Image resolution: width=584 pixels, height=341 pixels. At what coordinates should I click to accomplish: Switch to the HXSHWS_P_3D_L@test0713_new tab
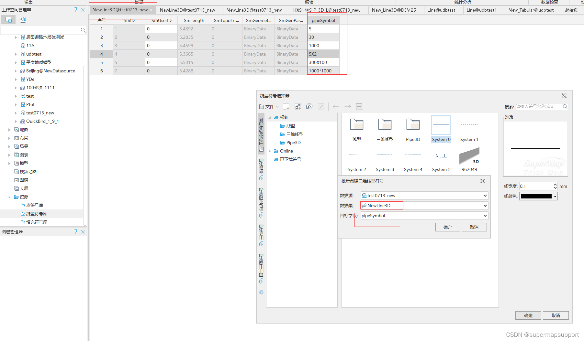(x=327, y=10)
